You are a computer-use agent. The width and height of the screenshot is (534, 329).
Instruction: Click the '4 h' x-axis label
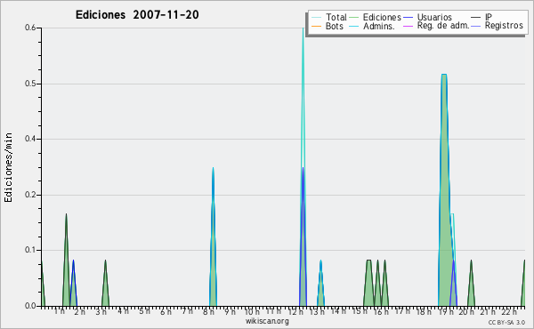point(124,311)
